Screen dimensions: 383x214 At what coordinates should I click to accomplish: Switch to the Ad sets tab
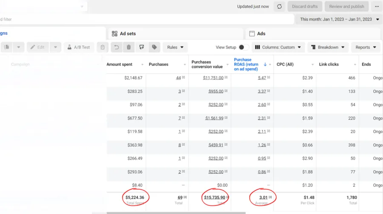click(176, 34)
